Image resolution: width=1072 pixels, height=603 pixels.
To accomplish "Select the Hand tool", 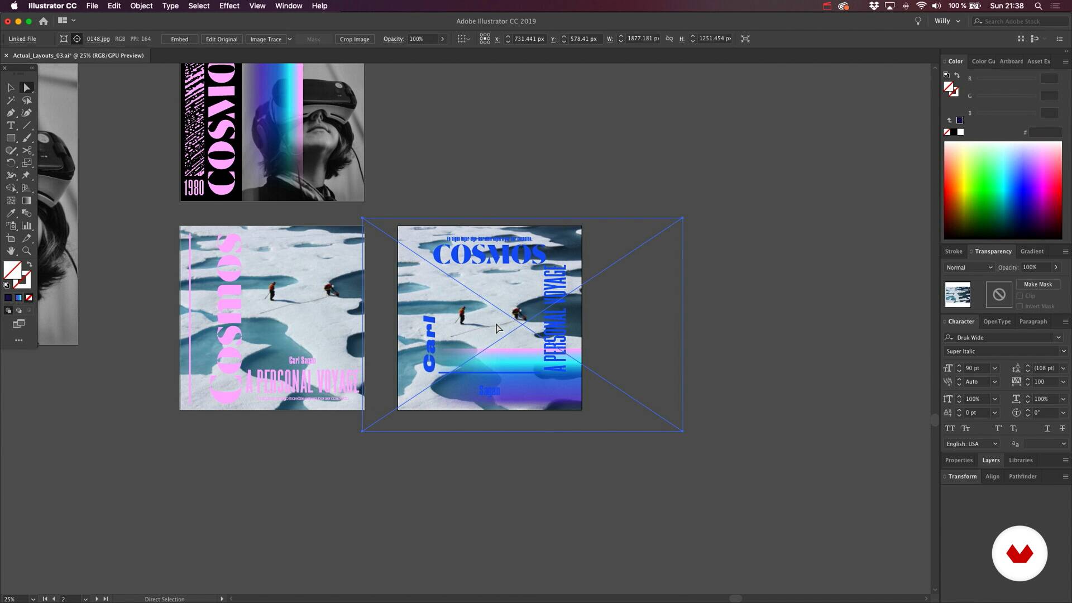I will 11,251.
